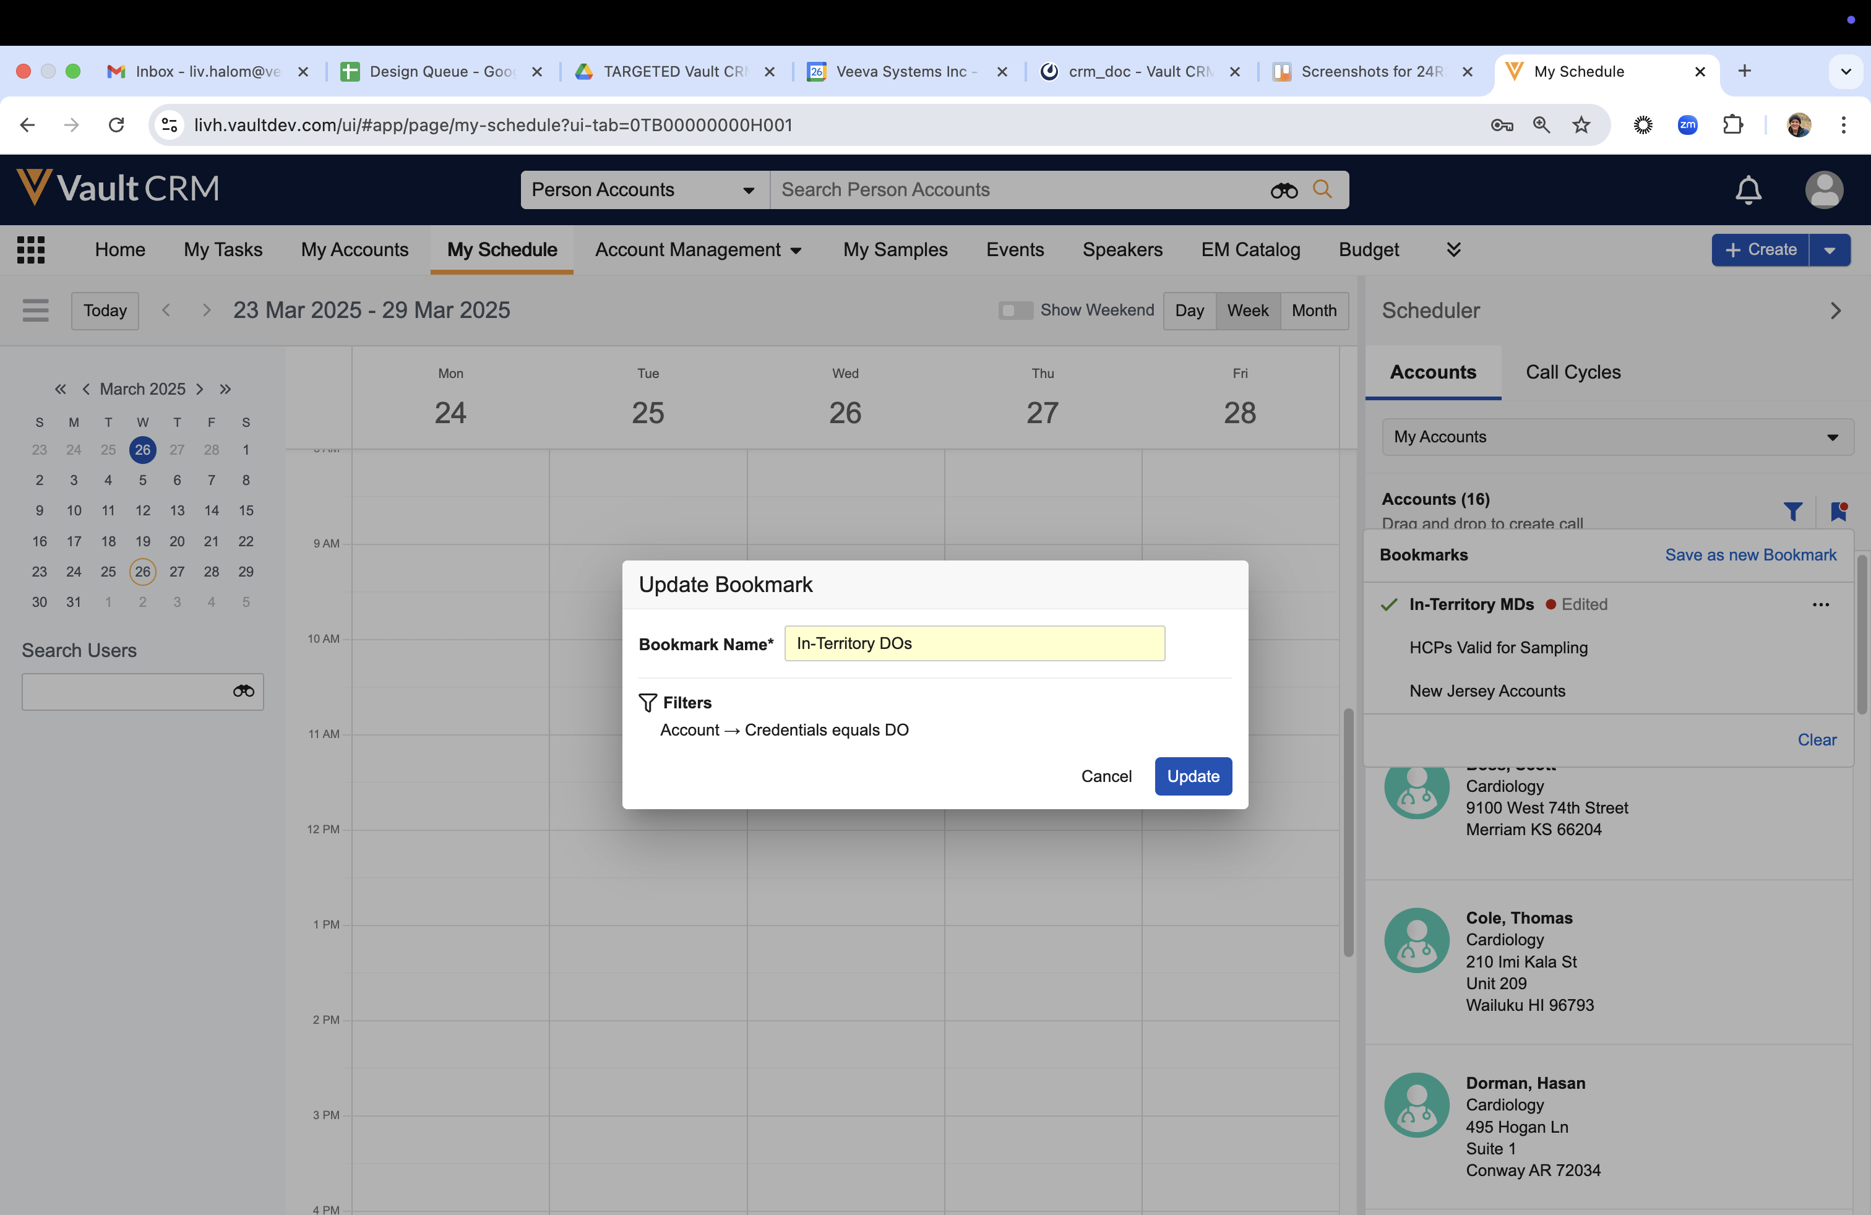This screenshot has height=1215, width=1871.
Task: Click the Update button in dialog
Action: coord(1192,776)
